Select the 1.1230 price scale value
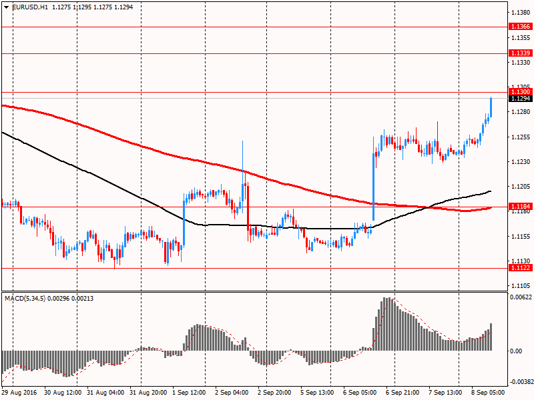The width and height of the screenshot is (534, 400). click(x=521, y=162)
